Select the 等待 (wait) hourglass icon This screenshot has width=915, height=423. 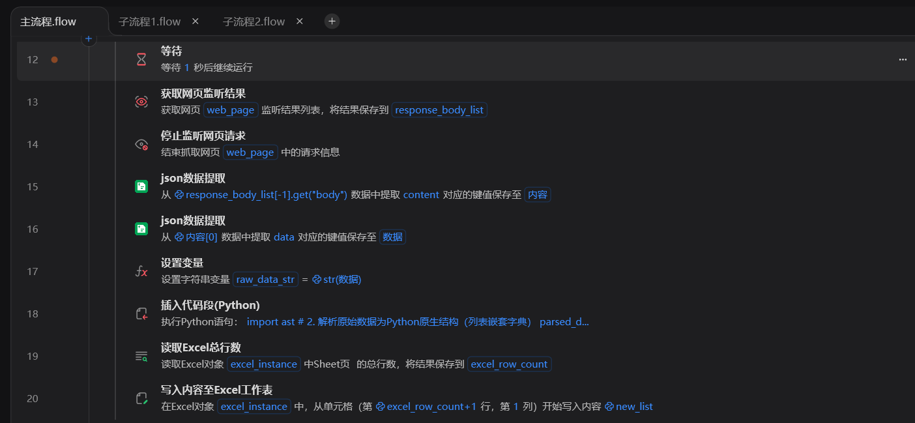(141, 59)
